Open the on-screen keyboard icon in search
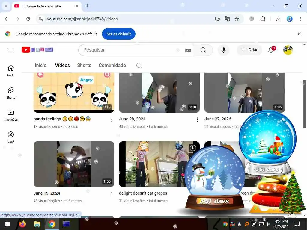The height and width of the screenshot is (230, 307). pyautogui.click(x=188, y=50)
